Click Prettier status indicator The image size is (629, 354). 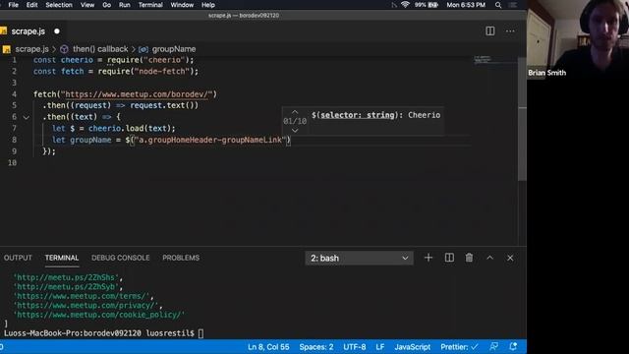click(459, 347)
